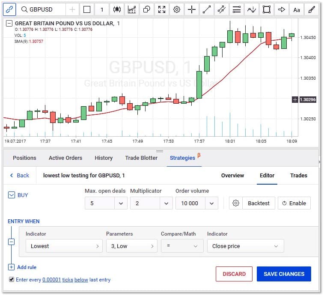Select the paint brush tool
This screenshot has width=324, height=296.
(x=312, y=9)
